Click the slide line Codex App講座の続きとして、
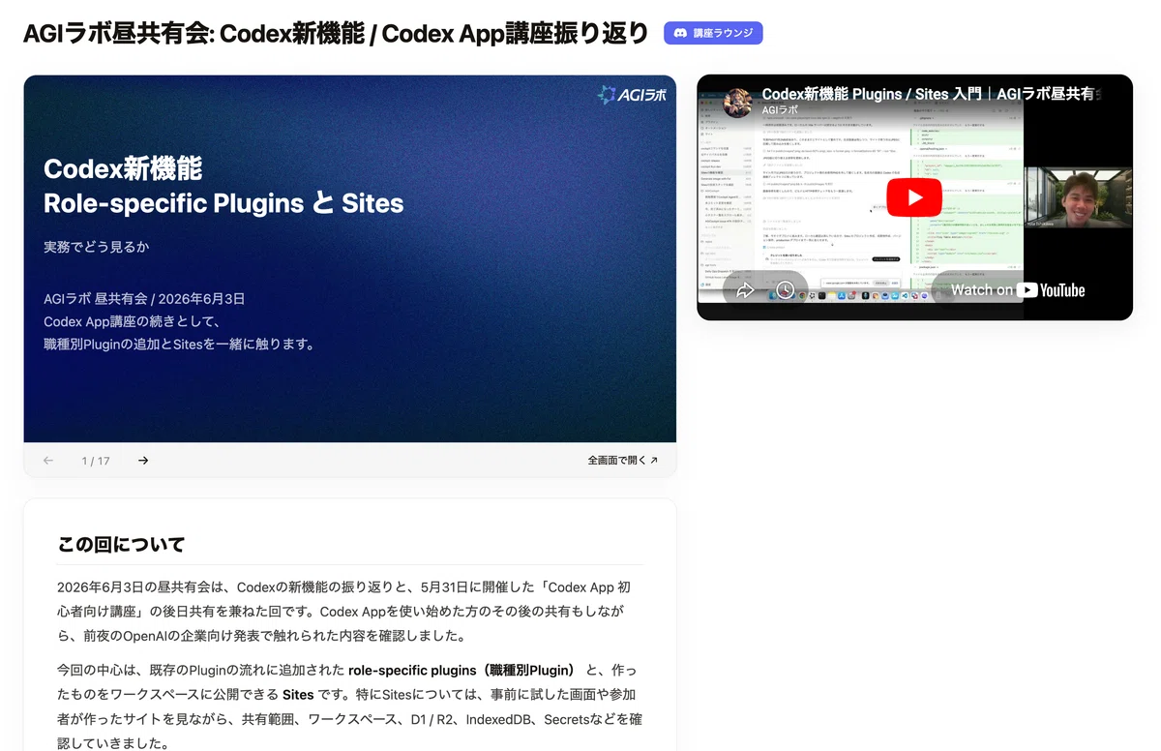 [134, 321]
